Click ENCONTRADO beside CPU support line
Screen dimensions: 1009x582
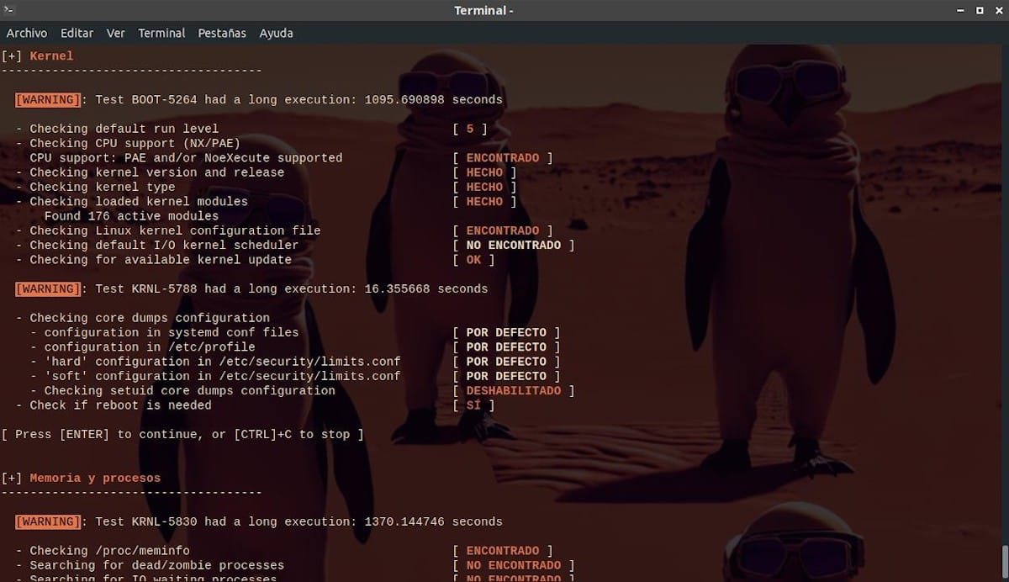503,158
